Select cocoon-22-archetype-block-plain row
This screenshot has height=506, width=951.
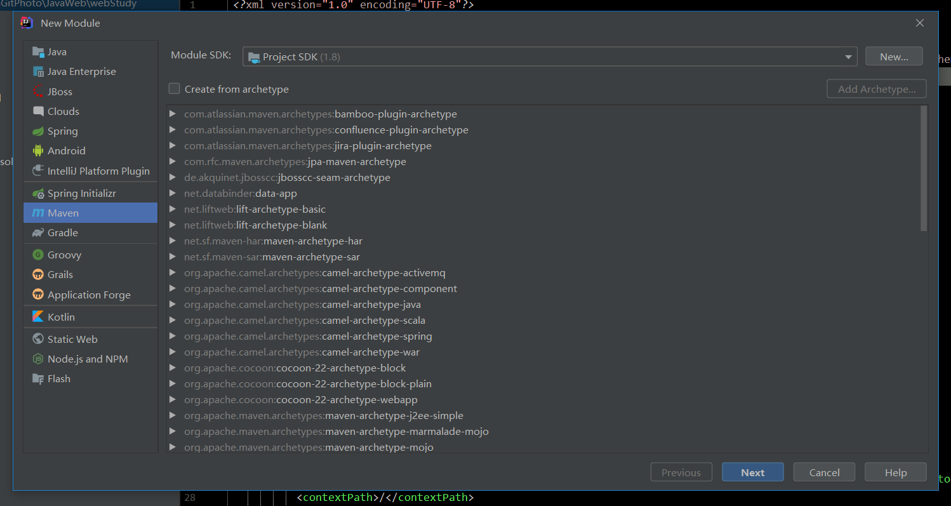(543, 384)
